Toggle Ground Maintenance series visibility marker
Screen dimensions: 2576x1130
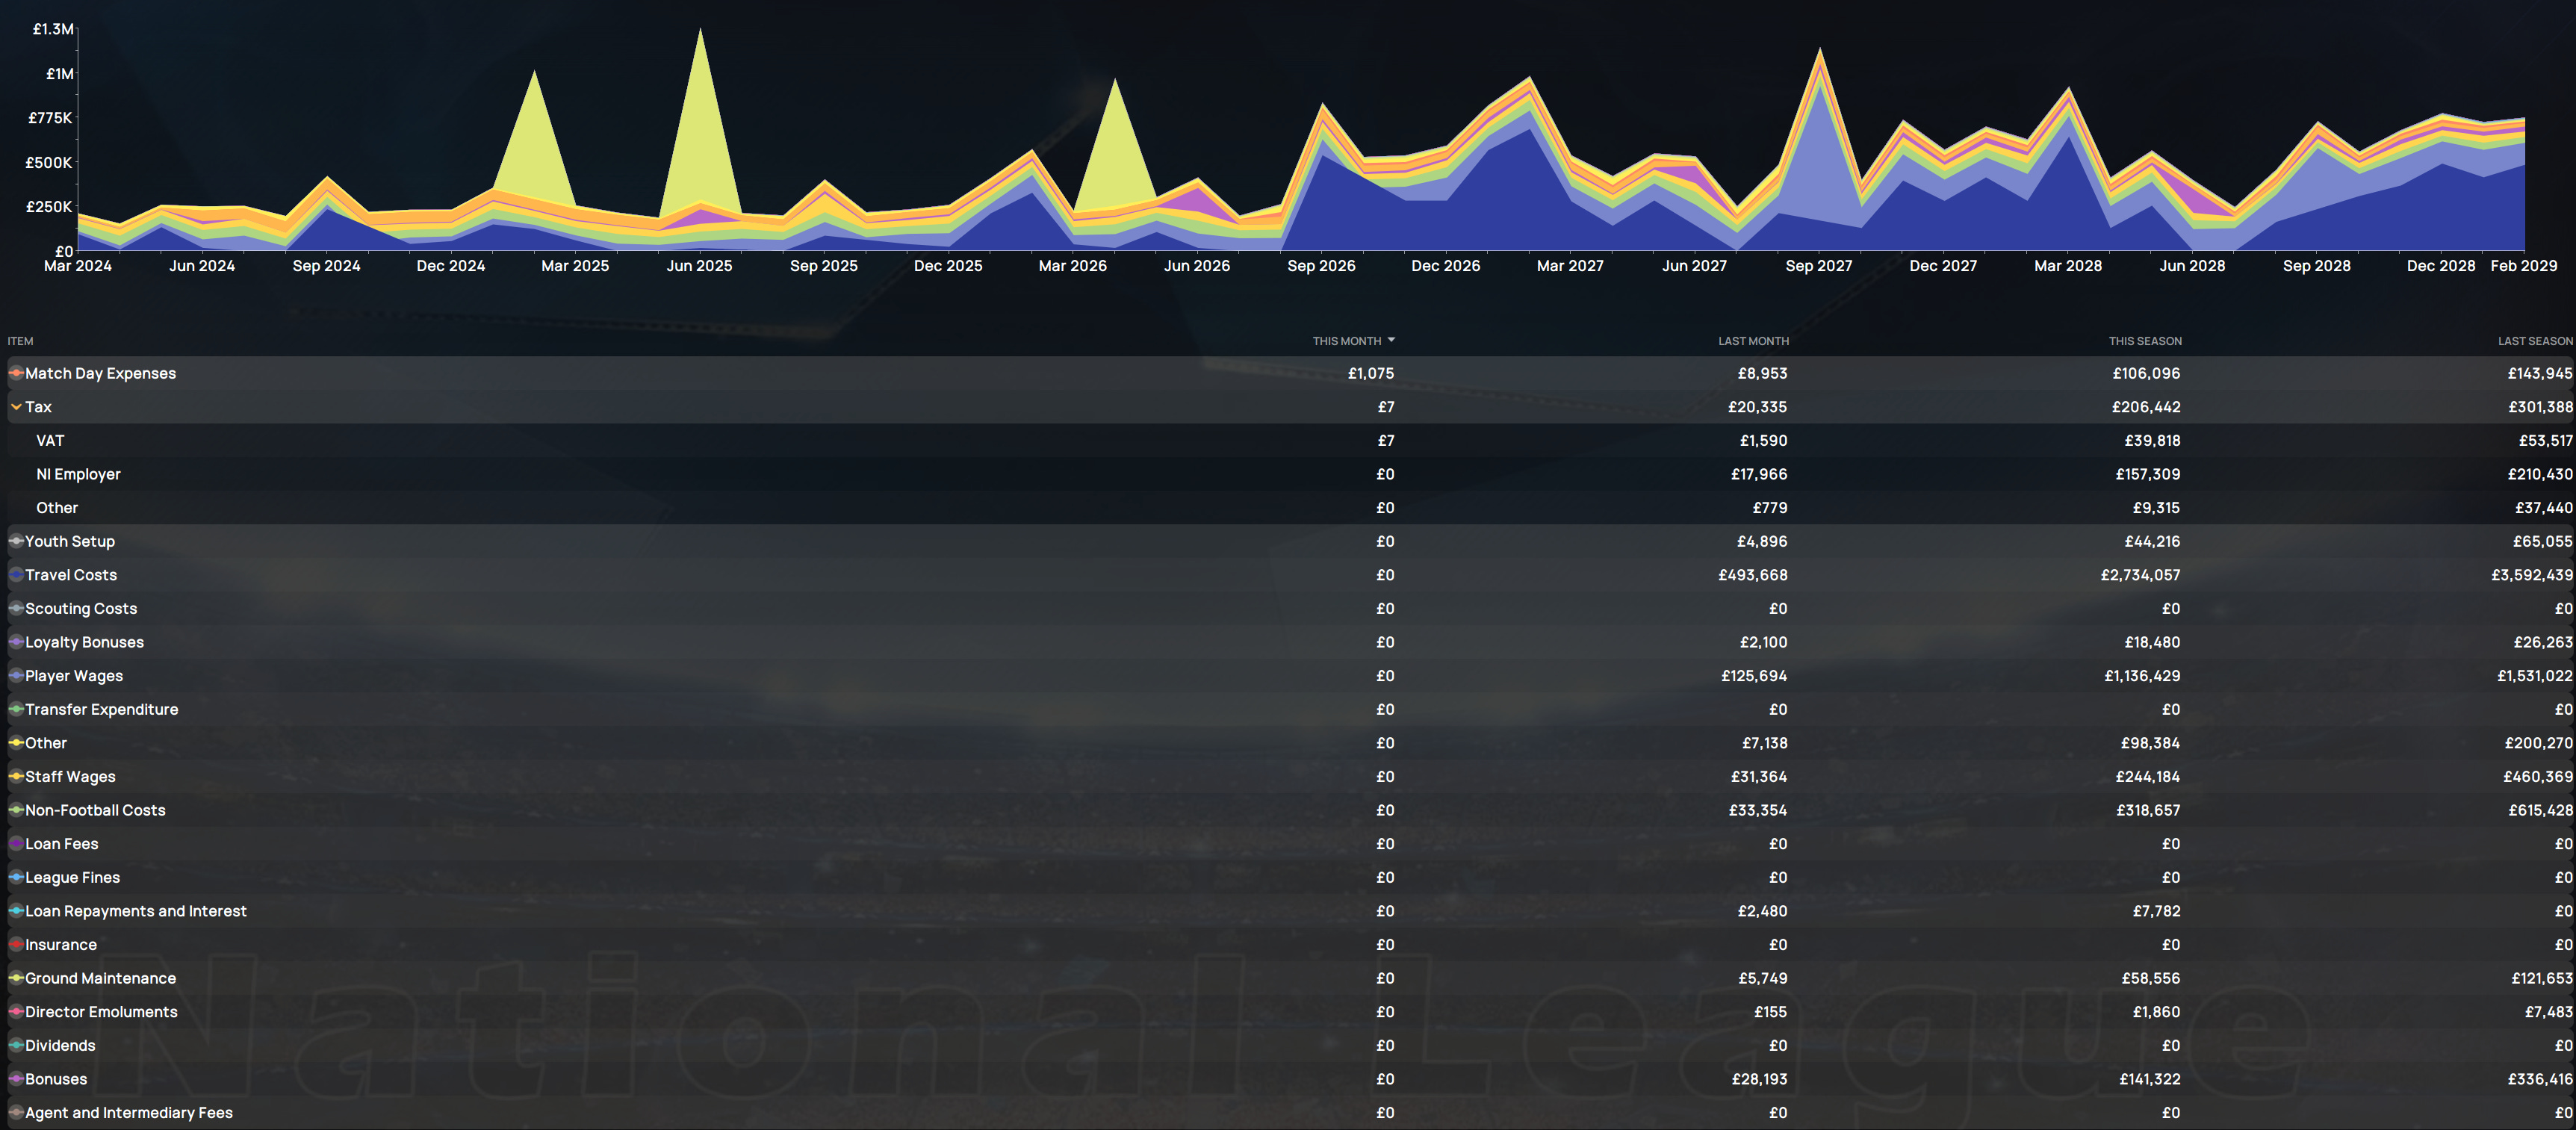(16, 978)
